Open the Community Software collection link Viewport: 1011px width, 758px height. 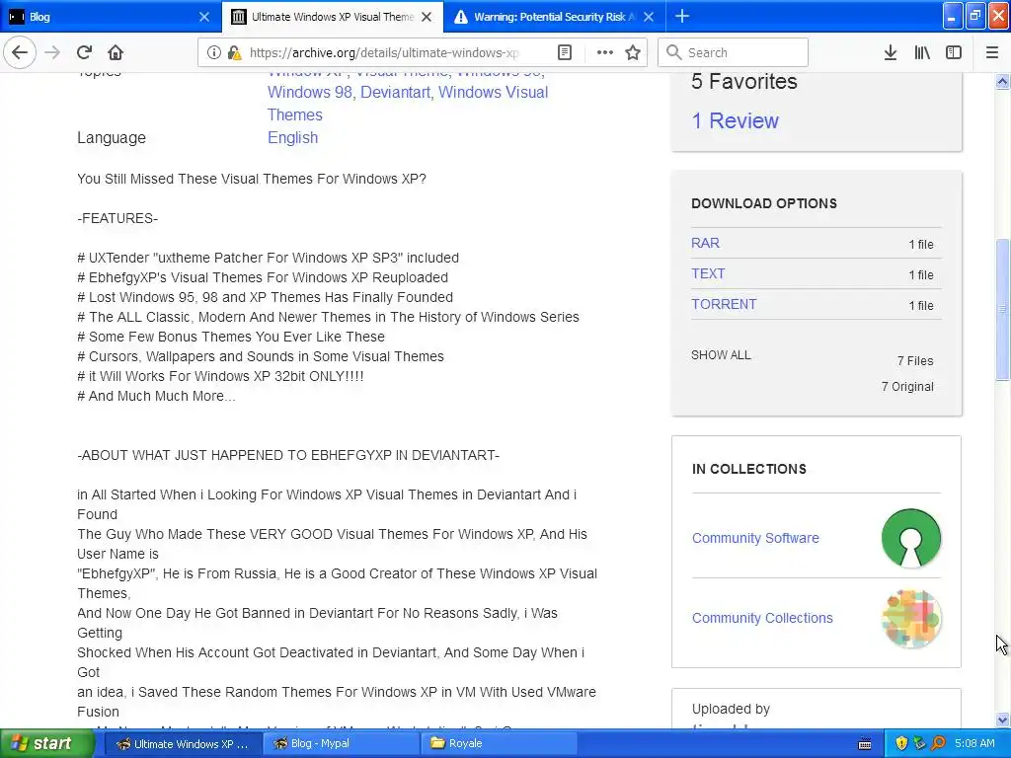pyautogui.click(x=755, y=538)
